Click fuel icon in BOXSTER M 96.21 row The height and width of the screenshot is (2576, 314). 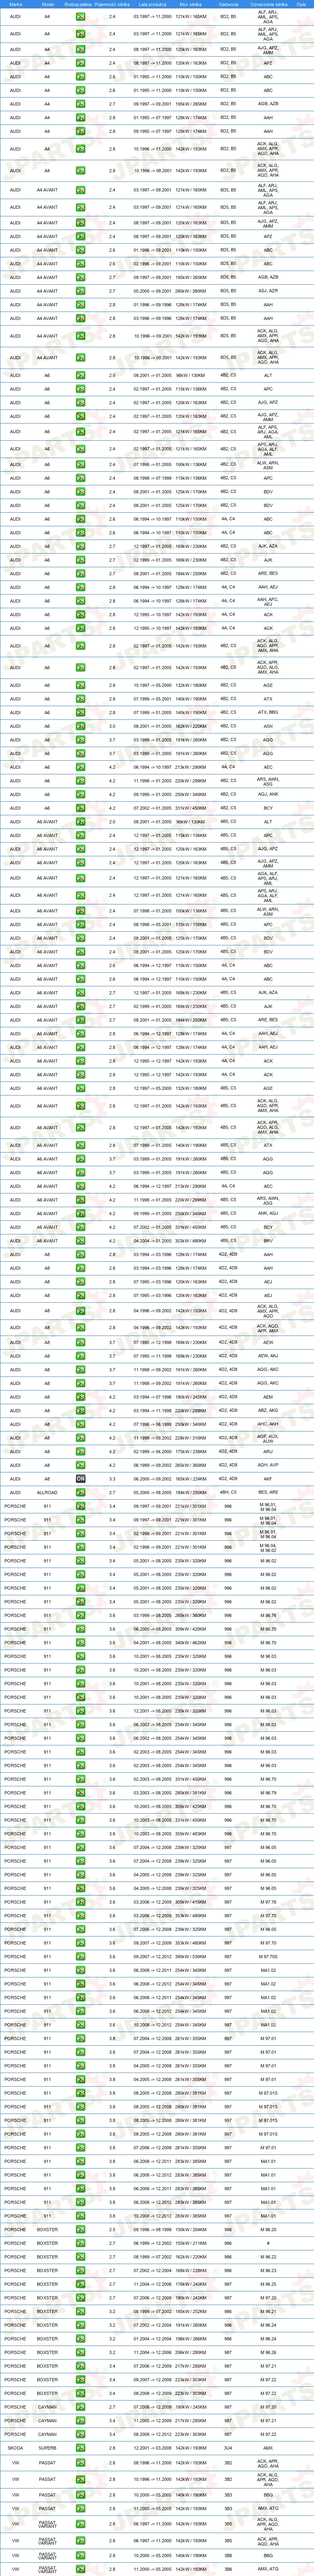[x=81, y=2311]
